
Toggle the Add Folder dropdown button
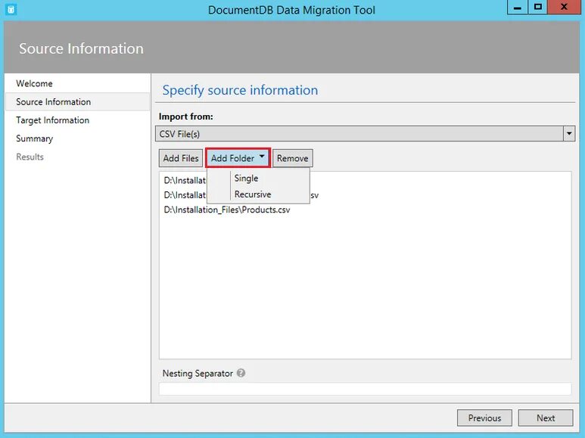(238, 158)
